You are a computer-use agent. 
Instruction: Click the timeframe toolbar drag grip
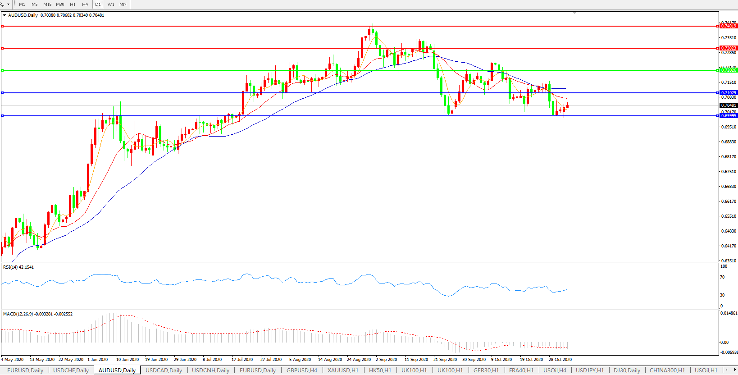click(14, 4)
